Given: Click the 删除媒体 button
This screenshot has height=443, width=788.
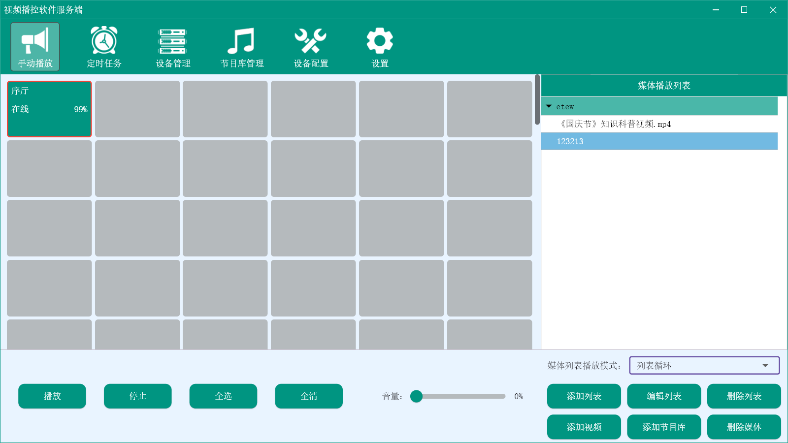Looking at the screenshot, I should tap(744, 427).
